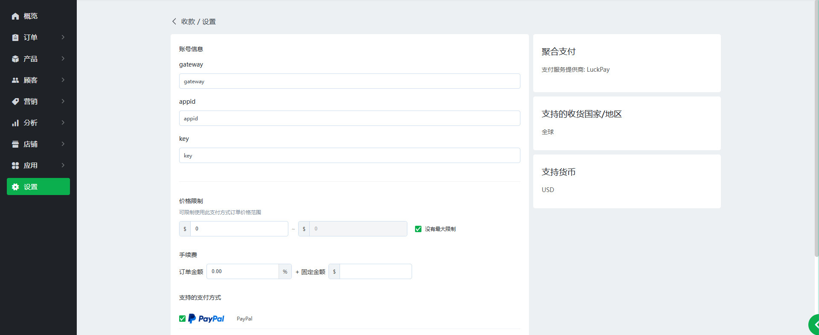Toggle the PayPal payment method checkbox
The height and width of the screenshot is (335, 819).
pos(182,319)
